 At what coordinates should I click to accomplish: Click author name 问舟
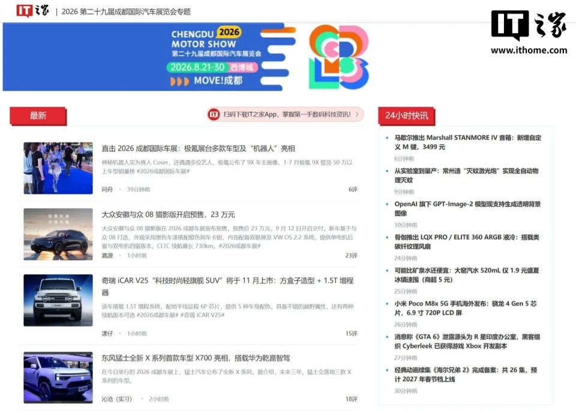click(x=107, y=190)
